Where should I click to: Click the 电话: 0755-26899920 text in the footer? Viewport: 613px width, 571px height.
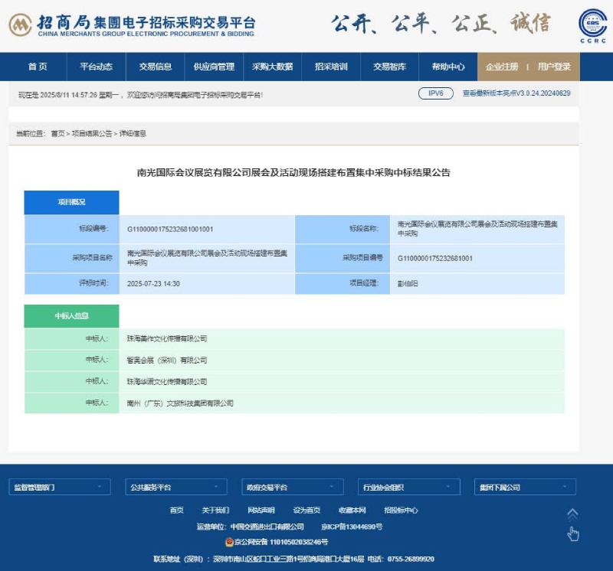tap(401, 560)
